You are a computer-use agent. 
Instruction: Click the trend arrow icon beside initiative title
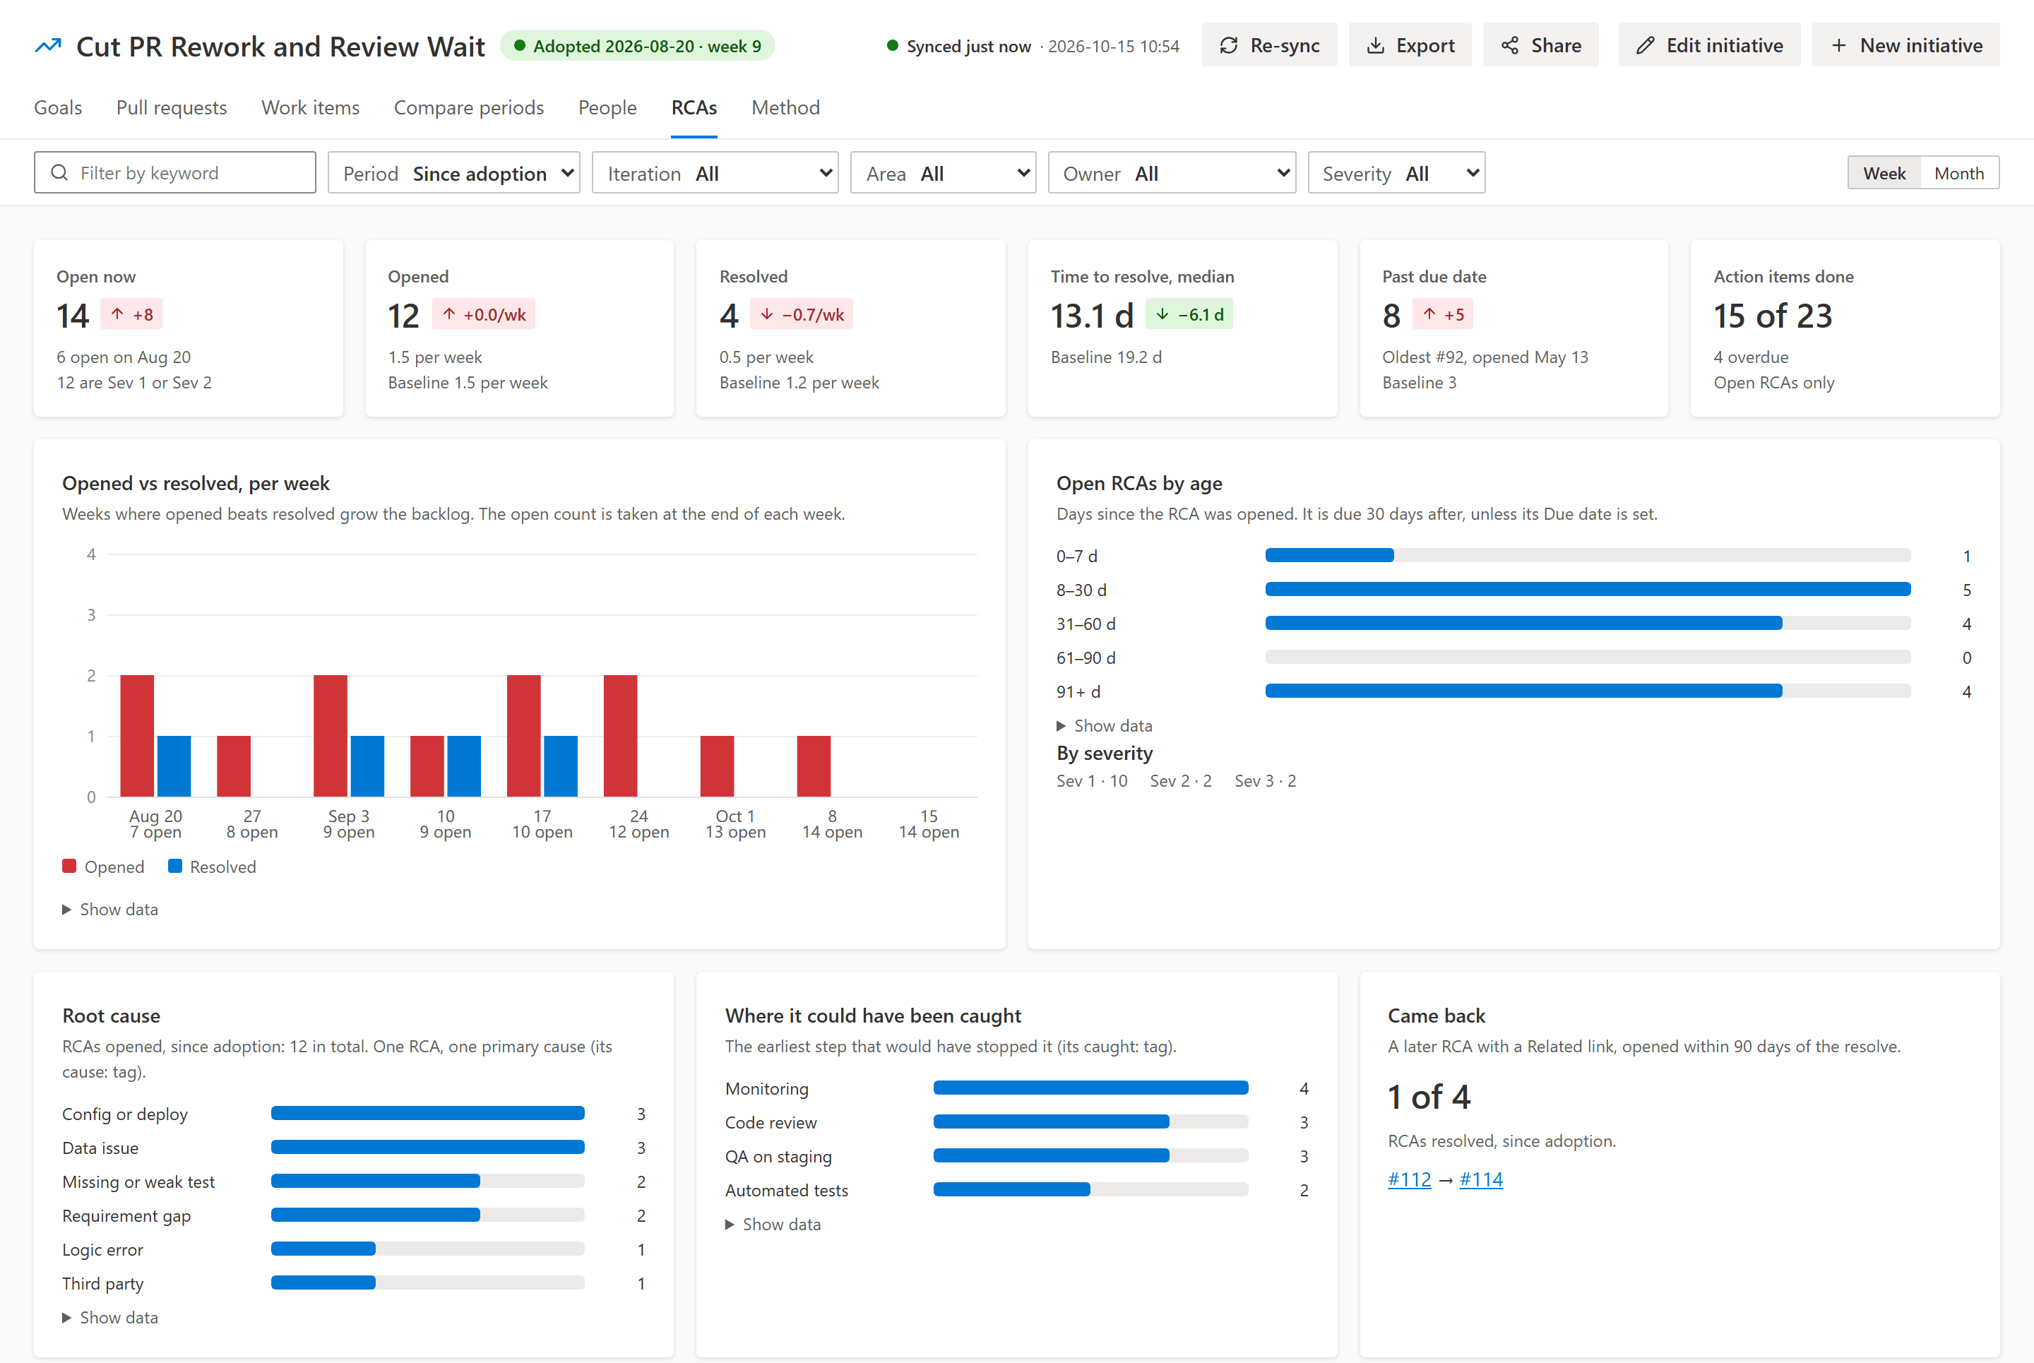48,46
